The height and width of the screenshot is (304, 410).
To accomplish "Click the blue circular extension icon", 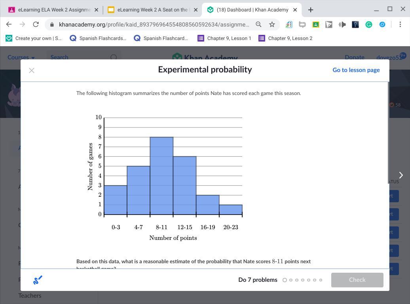I will (x=382, y=25).
